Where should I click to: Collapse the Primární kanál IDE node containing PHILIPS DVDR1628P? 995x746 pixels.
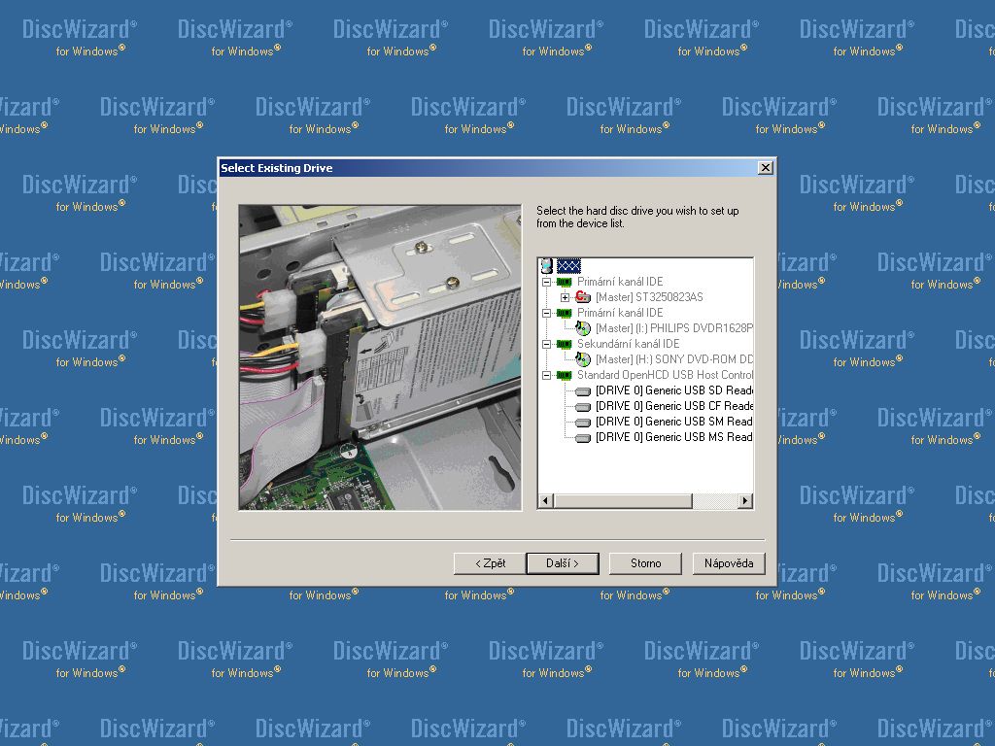click(x=546, y=313)
